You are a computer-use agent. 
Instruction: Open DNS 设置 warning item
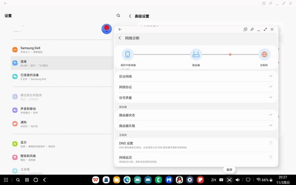tap(195, 145)
